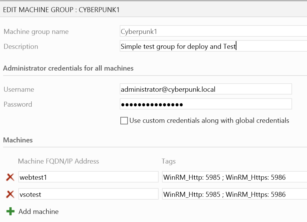The height and width of the screenshot is (222, 307).
Task: Click the Administrator credentials section heading
Action: (68, 68)
